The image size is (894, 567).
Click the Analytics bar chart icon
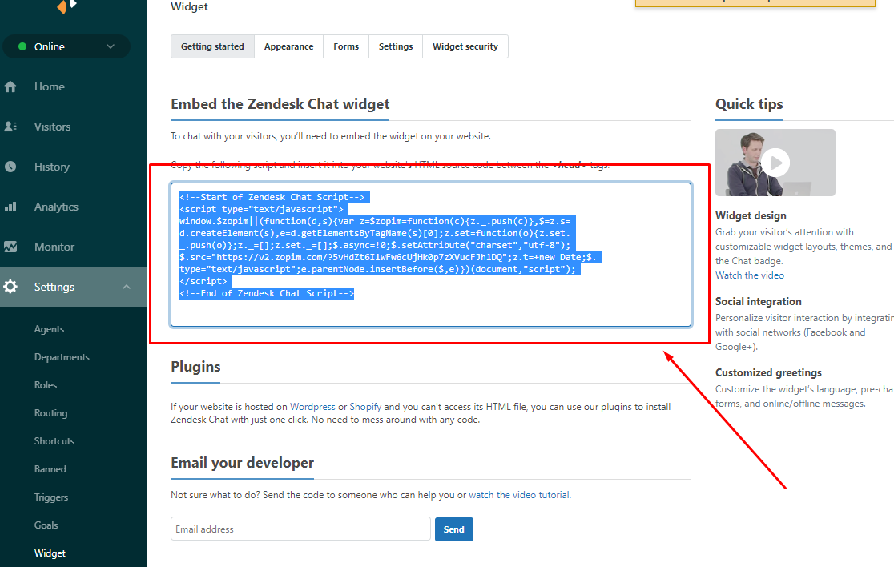10,207
